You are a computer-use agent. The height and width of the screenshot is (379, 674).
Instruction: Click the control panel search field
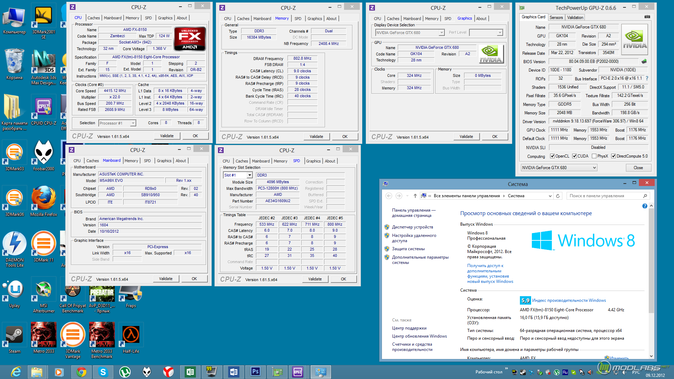606,196
